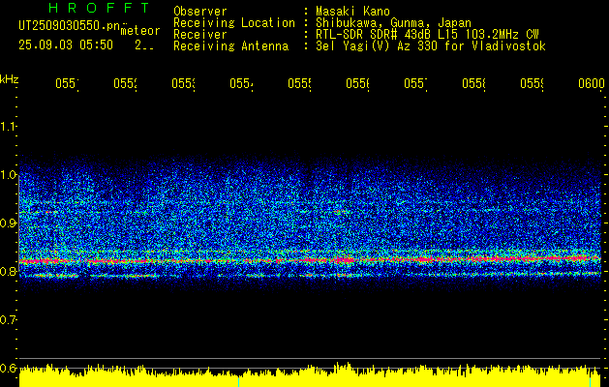The height and width of the screenshot is (387, 609).
Task: Click the 0554 time marker
Action: (x=241, y=83)
